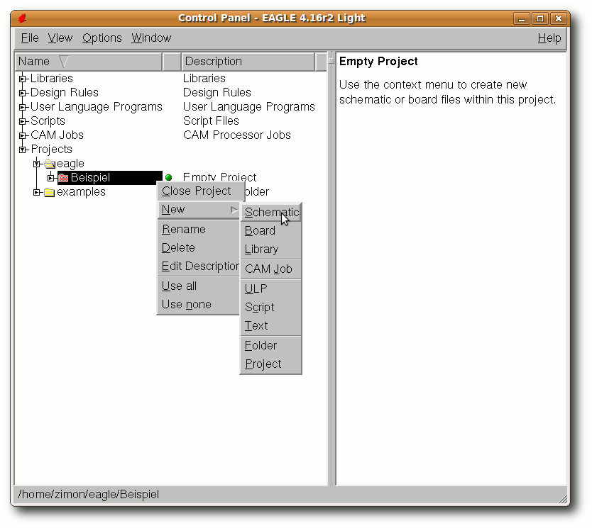Expand the CAM Jobs tree node
The image size is (592, 528).
[x=23, y=135]
